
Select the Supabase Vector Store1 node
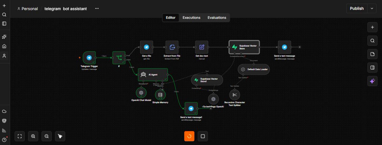pyautogui.click(x=207, y=80)
